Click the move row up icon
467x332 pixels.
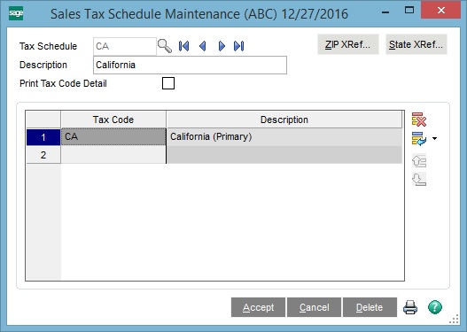click(419, 160)
